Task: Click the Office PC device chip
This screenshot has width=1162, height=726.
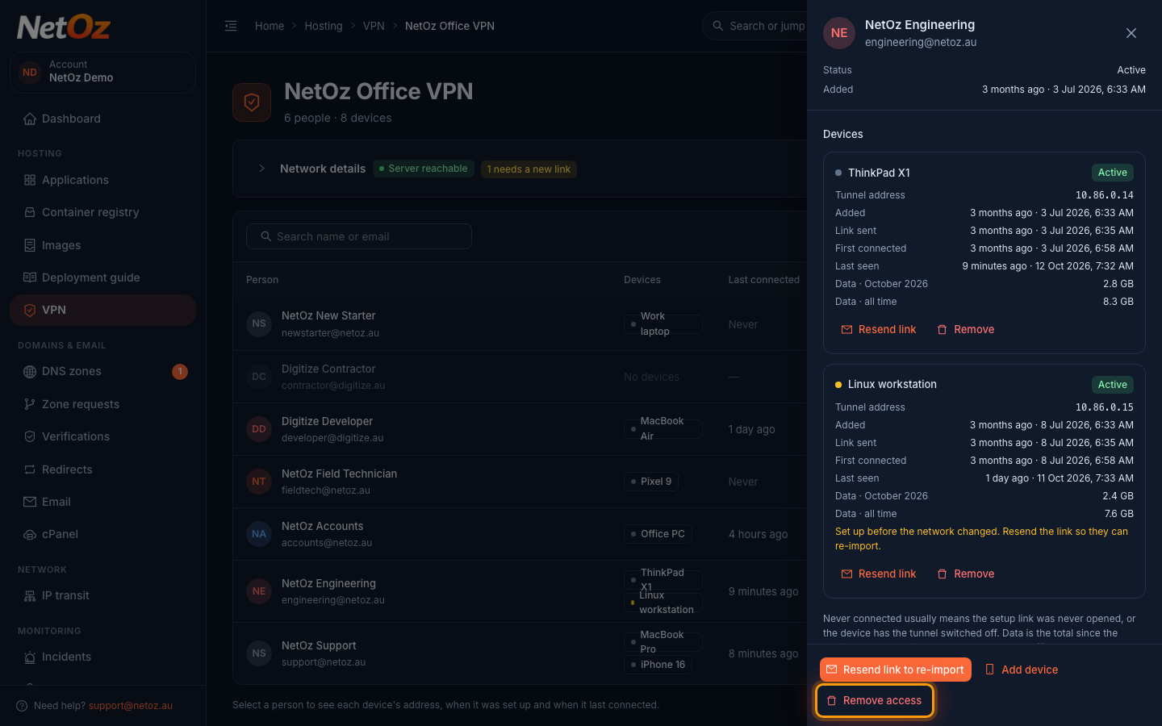Action: [x=658, y=534]
